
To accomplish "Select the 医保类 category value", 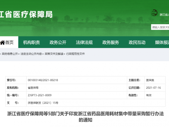I will coord(150,80).
